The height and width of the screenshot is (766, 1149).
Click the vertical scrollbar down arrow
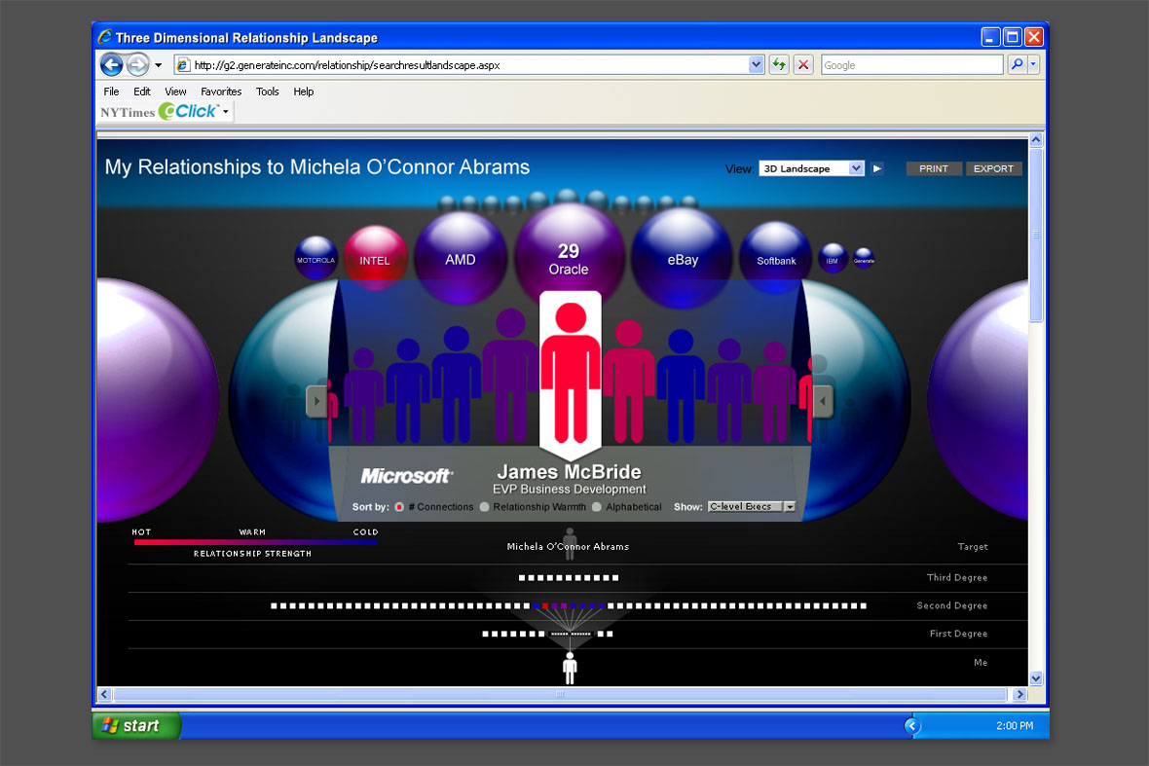(x=1036, y=678)
